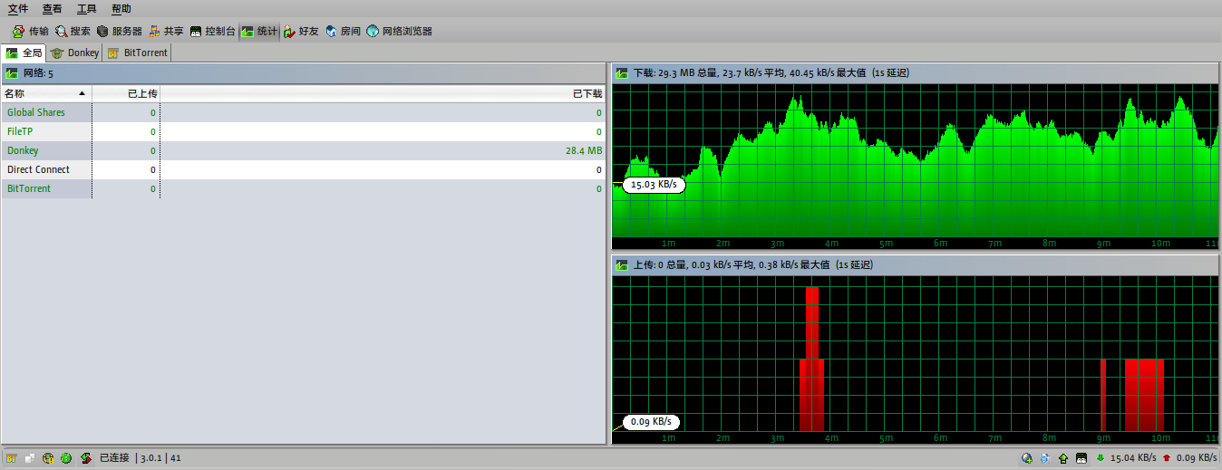Click the 28.4 MB downloaded value
The image size is (1222, 470).
click(x=583, y=151)
